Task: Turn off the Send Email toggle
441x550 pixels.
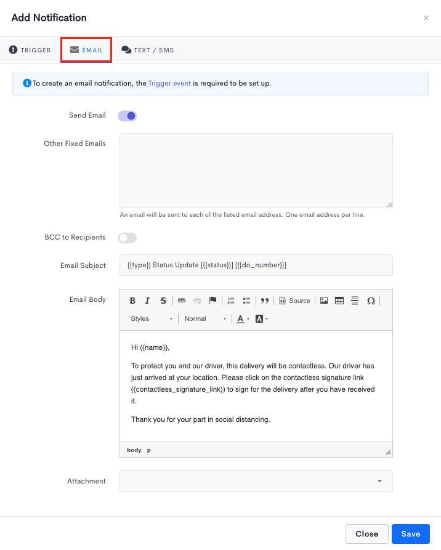Action: pyautogui.click(x=127, y=116)
